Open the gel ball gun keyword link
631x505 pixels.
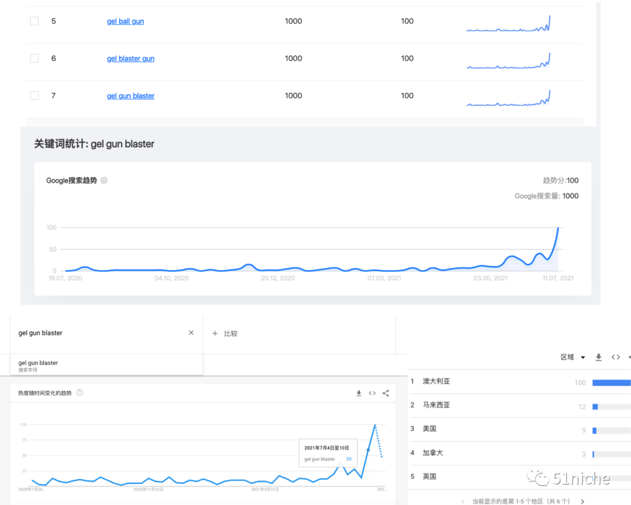[x=125, y=22]
